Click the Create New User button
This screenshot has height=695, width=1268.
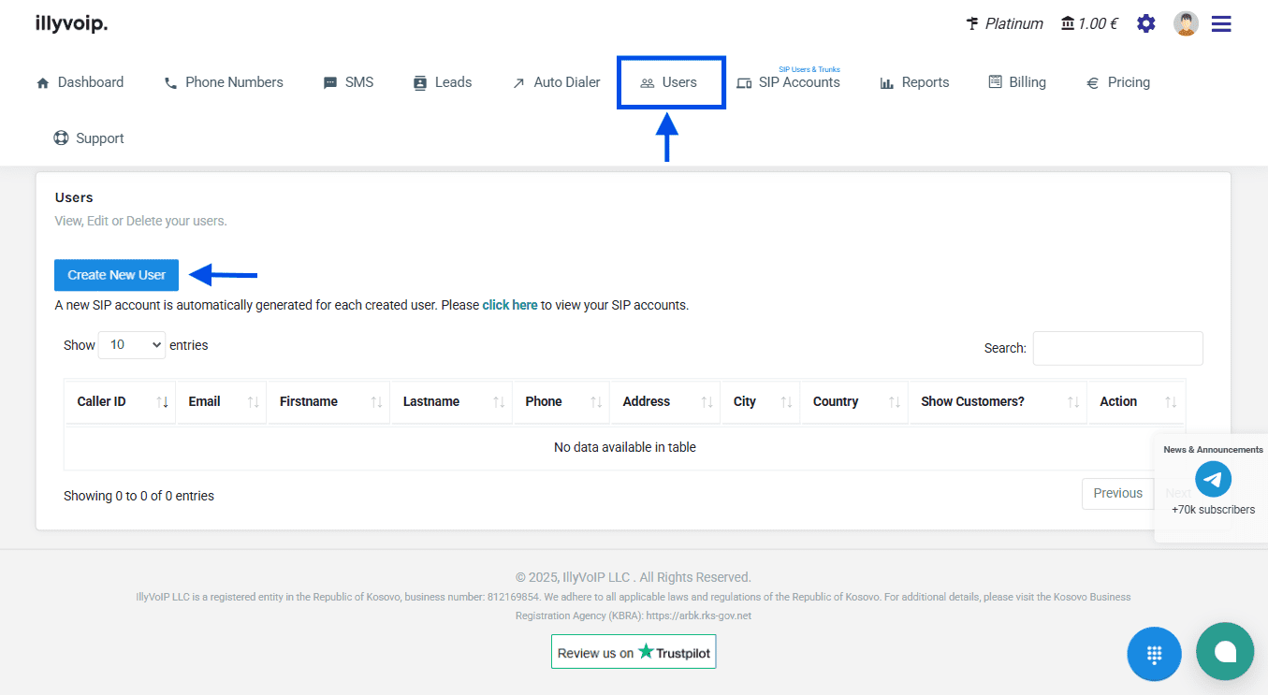point(116,275)
